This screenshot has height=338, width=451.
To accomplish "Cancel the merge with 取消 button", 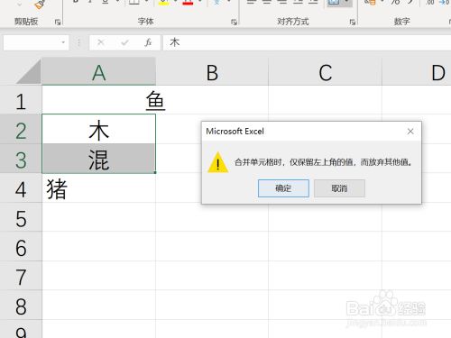I will [x=339, y=188].
